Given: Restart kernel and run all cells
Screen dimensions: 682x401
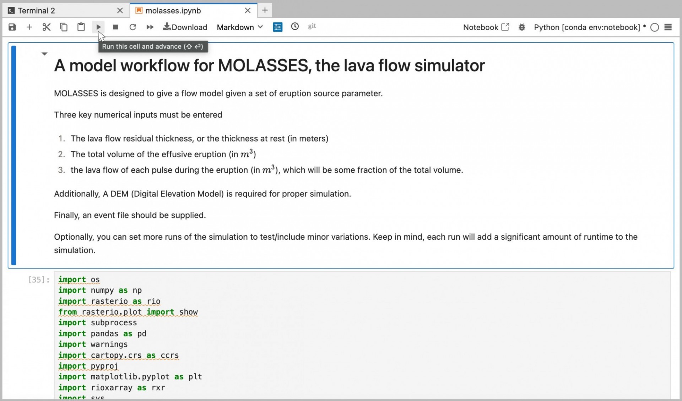Looking at the screenshot, I should [x=150, y=27].
